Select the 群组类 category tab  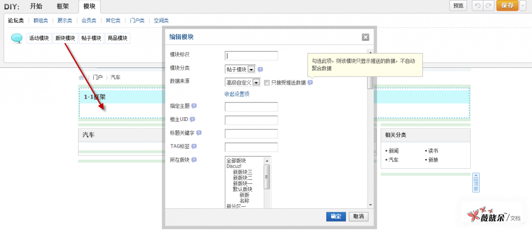41,20
